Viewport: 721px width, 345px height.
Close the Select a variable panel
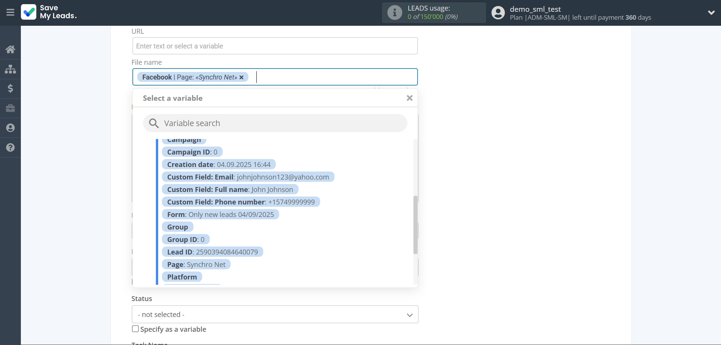coord(409,98)
